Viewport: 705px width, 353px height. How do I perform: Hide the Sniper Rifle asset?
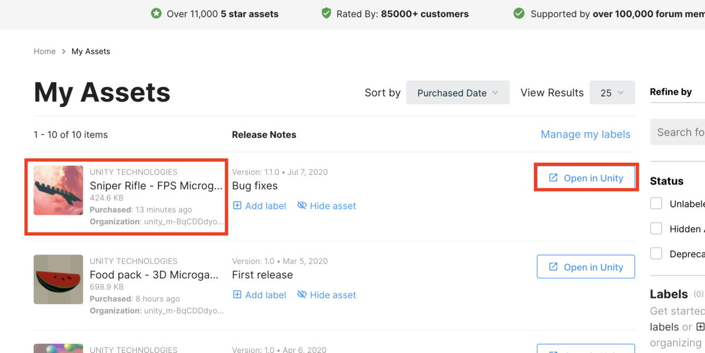point(327,206)
